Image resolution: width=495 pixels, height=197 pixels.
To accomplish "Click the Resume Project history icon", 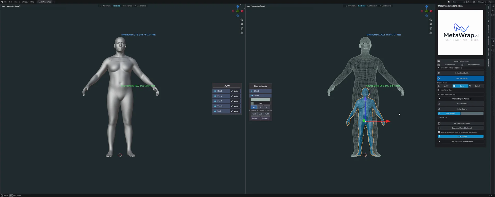I will (462, 64).
